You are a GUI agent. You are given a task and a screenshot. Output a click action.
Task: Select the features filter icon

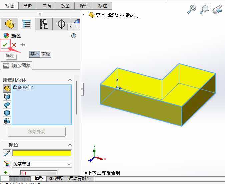(x=7, y=121)
